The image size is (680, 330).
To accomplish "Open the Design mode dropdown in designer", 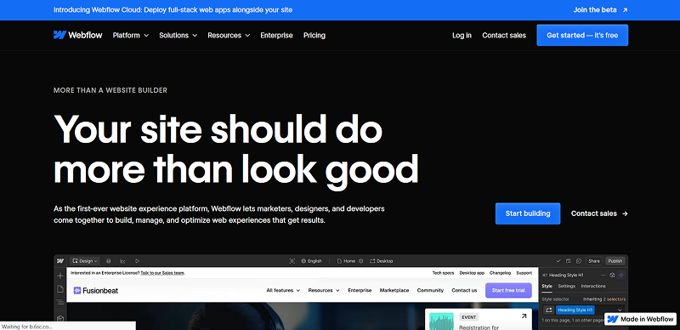I will click(84, 261).
